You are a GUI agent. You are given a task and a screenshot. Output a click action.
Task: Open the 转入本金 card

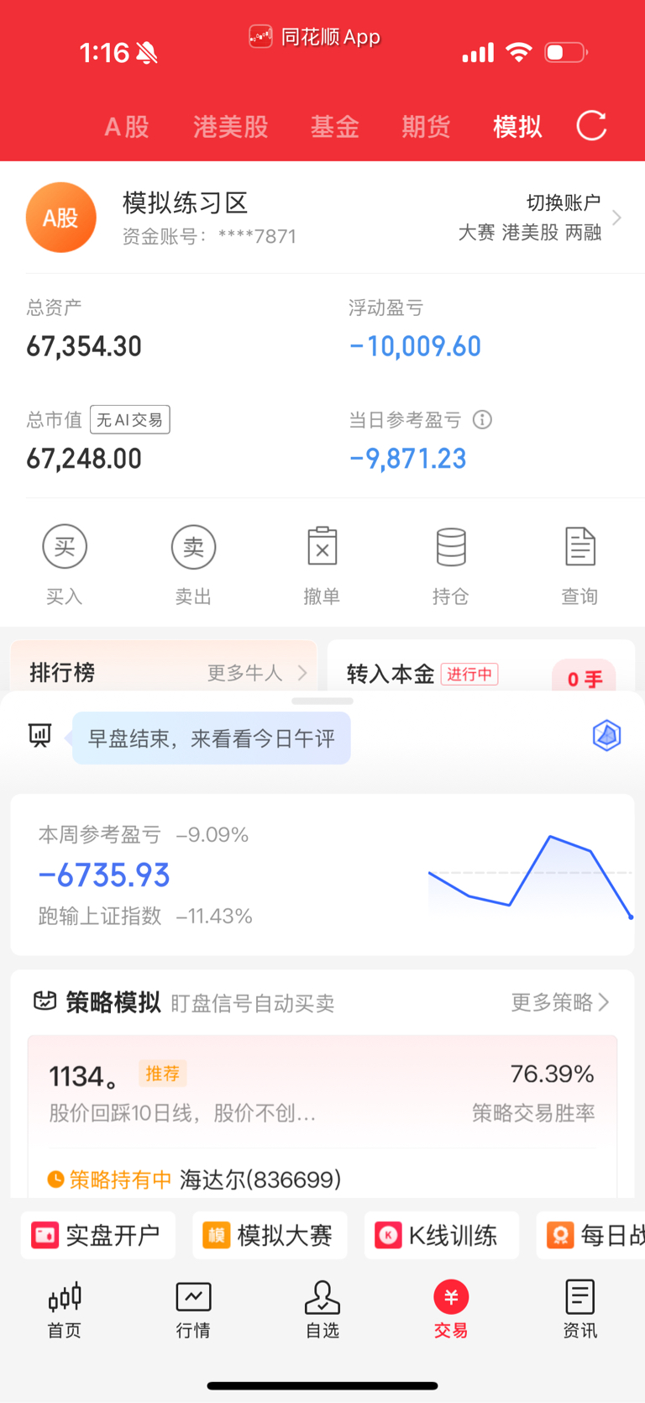(x=480, y=667)
